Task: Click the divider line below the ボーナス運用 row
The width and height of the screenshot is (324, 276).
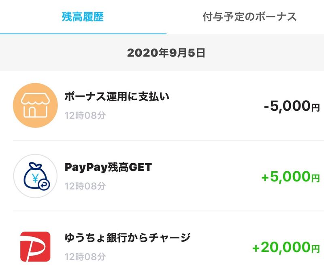Action: [168, 141]
